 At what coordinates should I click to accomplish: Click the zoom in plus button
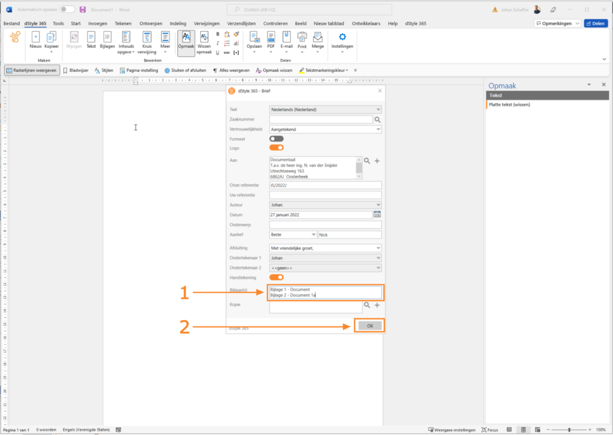(590, 430)
